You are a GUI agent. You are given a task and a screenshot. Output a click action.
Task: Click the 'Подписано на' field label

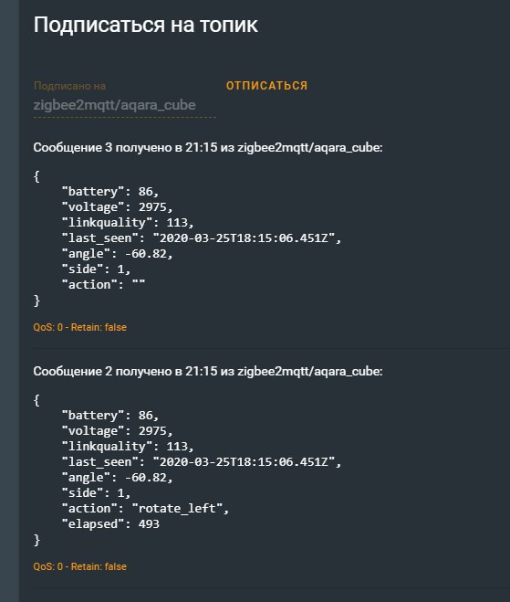(69, 86)
